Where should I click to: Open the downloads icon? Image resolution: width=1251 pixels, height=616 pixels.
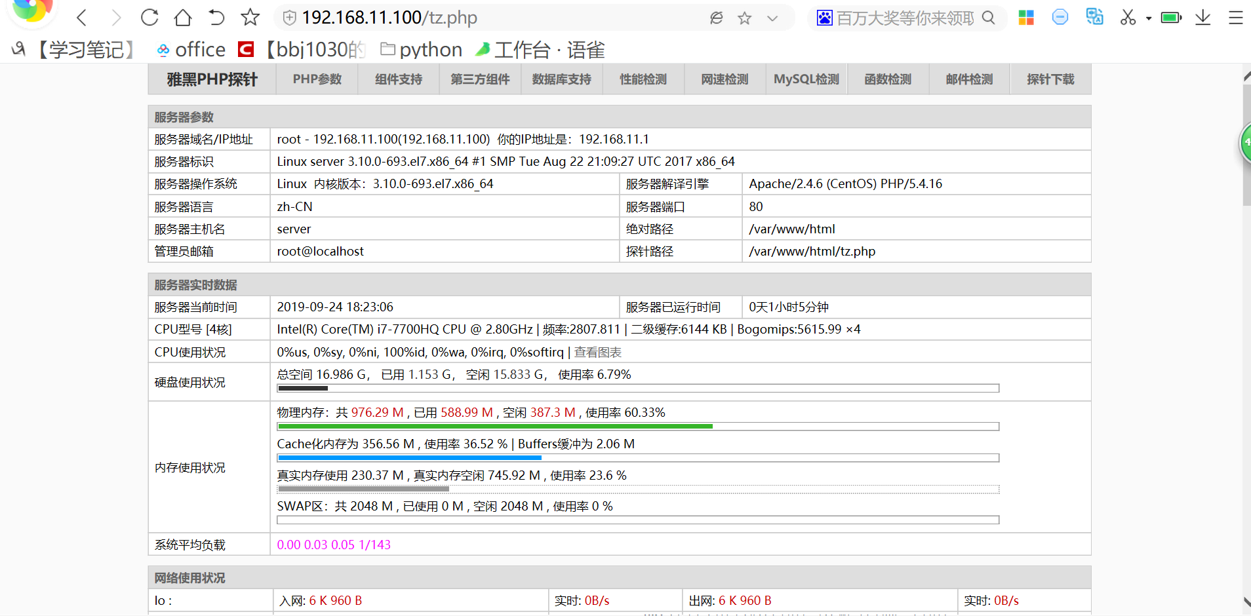1202,18
